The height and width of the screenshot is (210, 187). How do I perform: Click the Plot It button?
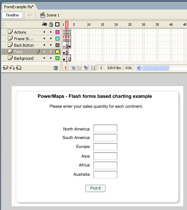click(95, 188)
